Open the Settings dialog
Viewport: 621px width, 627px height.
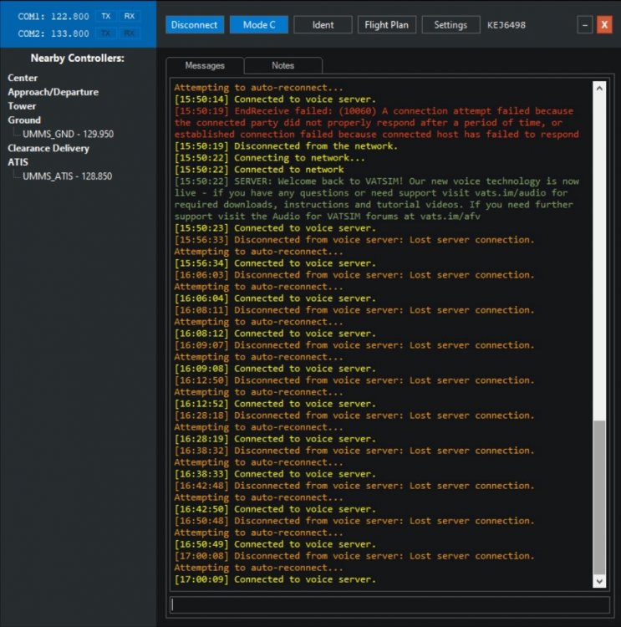(x=450, y=25)
